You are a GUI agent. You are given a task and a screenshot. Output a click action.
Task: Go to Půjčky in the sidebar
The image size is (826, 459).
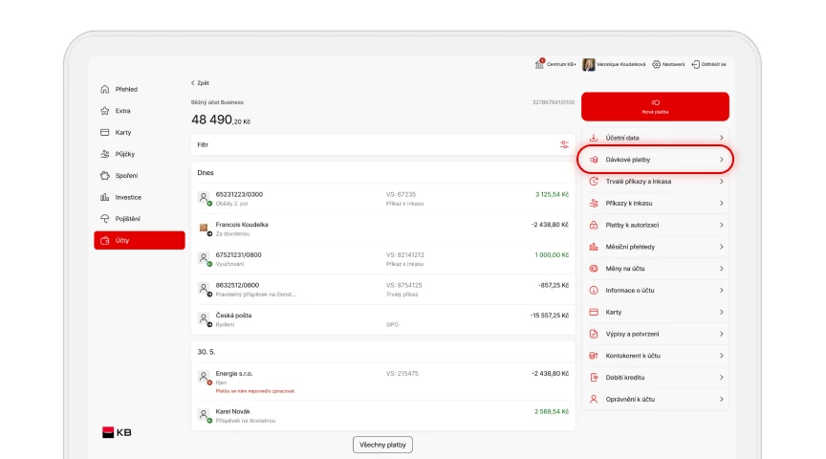pyautogui.click(x=124, y=154)
